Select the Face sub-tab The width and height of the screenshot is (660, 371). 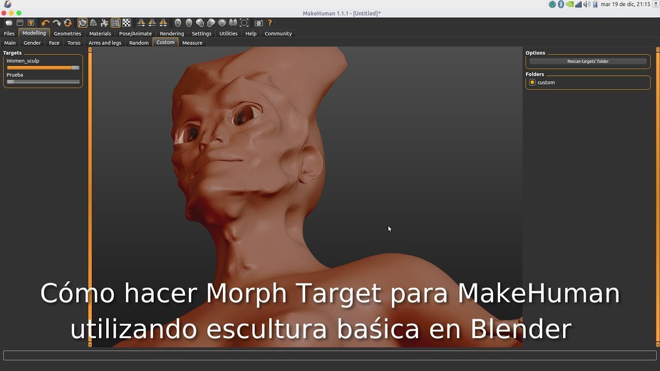pyautogui.click(x=54, y=43)
